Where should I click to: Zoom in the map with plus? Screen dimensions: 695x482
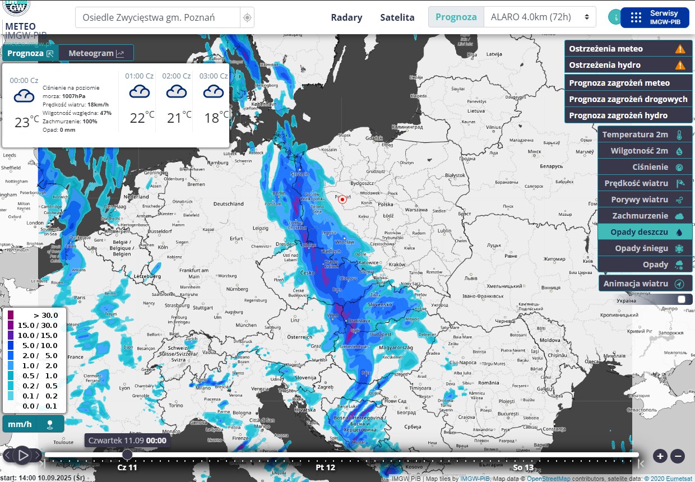click(660, 456)
